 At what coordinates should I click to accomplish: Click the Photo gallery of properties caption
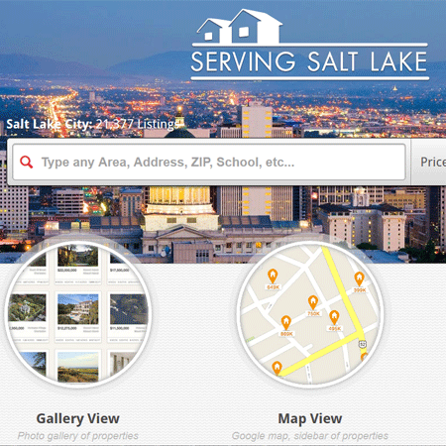(78, 436)
